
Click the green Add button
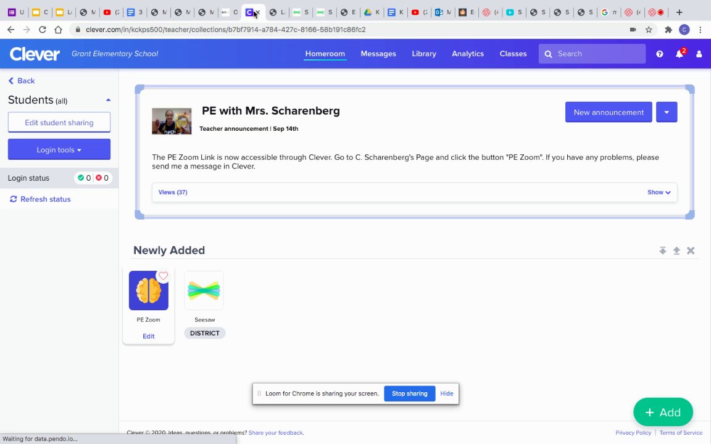point(663,413)
